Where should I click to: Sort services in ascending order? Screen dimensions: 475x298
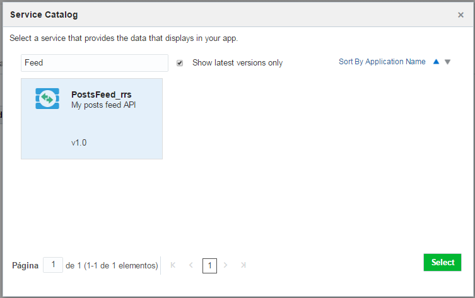pyautogui.click(x=436, y=62)
